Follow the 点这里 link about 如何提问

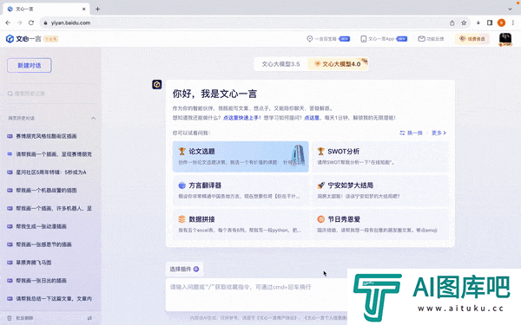[312, 117]
